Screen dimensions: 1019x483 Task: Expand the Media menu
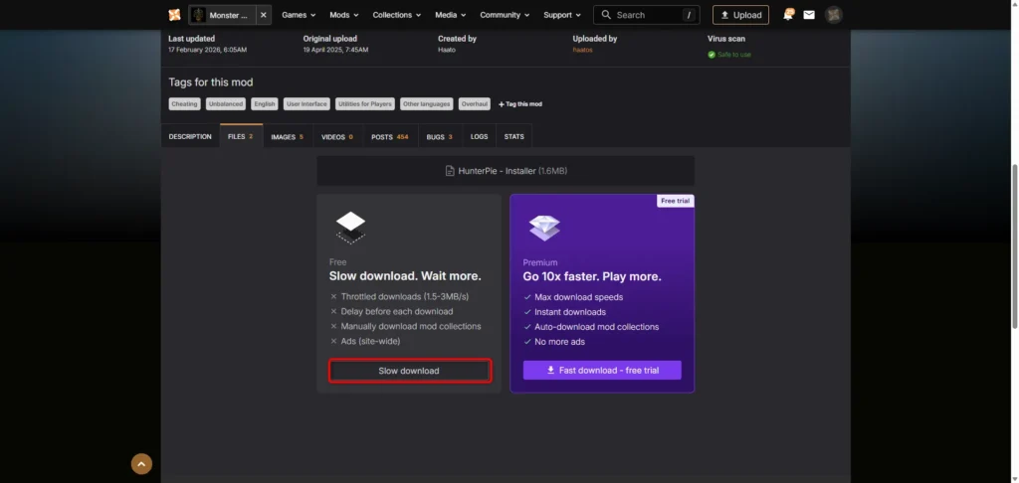click(x=451, y=15)
